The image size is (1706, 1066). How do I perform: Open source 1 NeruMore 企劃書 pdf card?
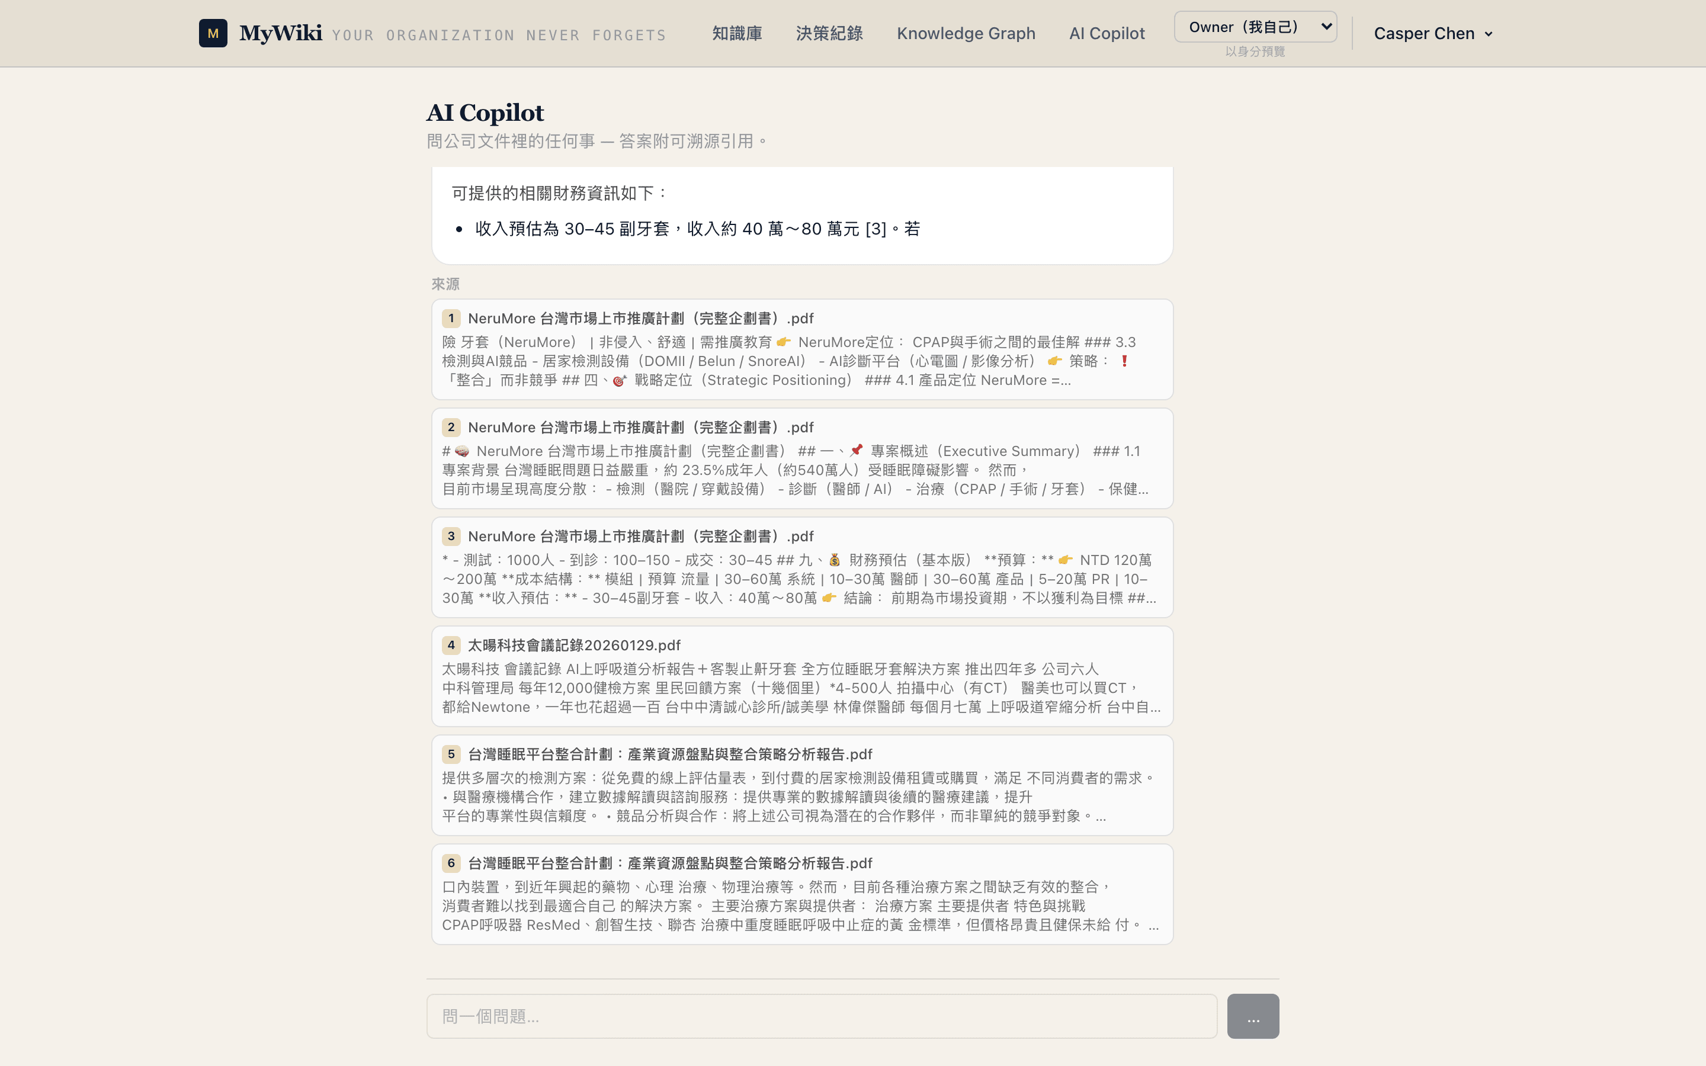tap(802, 349)
